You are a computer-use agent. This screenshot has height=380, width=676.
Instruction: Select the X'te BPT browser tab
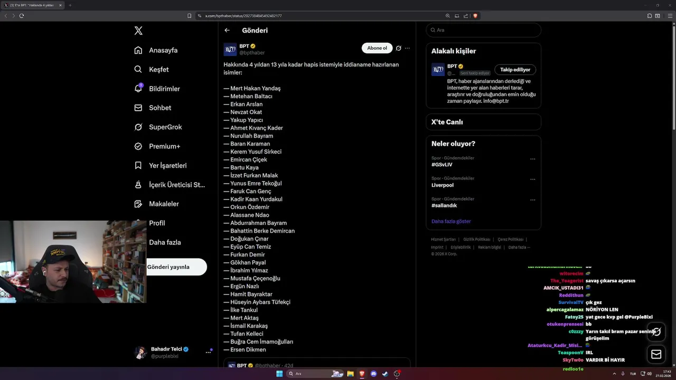point(33,5)
